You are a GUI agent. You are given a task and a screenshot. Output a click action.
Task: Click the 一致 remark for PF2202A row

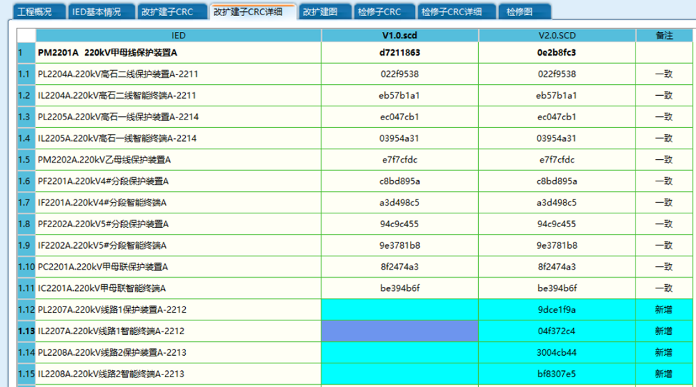[663, 224]
